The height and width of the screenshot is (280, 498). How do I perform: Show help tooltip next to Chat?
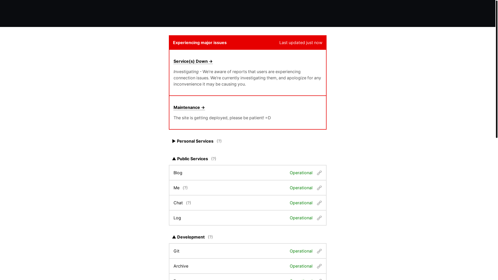189,203
